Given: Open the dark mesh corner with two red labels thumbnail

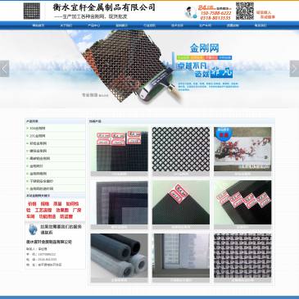Looking at the screenshot, I should [x=181, y=202].
